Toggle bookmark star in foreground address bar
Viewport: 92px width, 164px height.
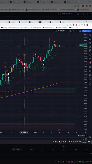click(x=70, y=25)
